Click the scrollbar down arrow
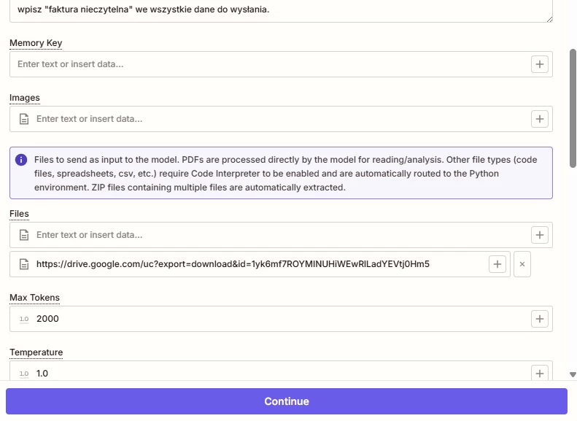The height and width of the screenshot is (421, 577). click(x=573, y=374)
